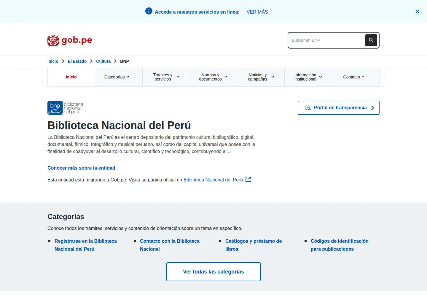Click the chevron after Inicio breadcrumb
This screenshot has width=427, height=296.
[63, 61]
